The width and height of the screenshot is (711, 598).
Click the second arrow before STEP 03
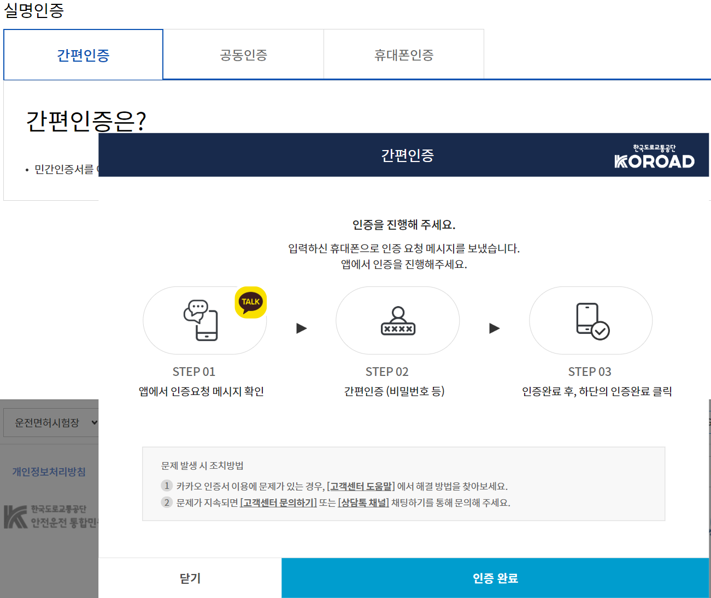495,328
